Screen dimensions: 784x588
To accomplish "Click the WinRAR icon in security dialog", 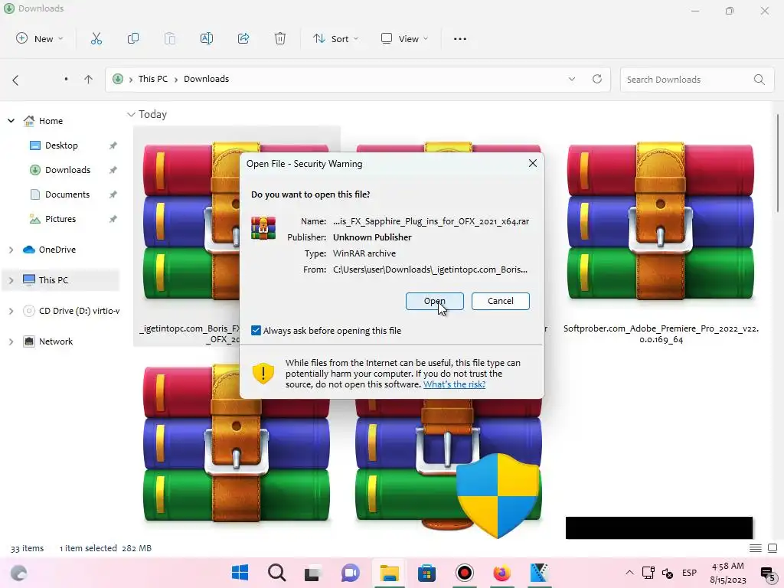I will coord(263,228).
